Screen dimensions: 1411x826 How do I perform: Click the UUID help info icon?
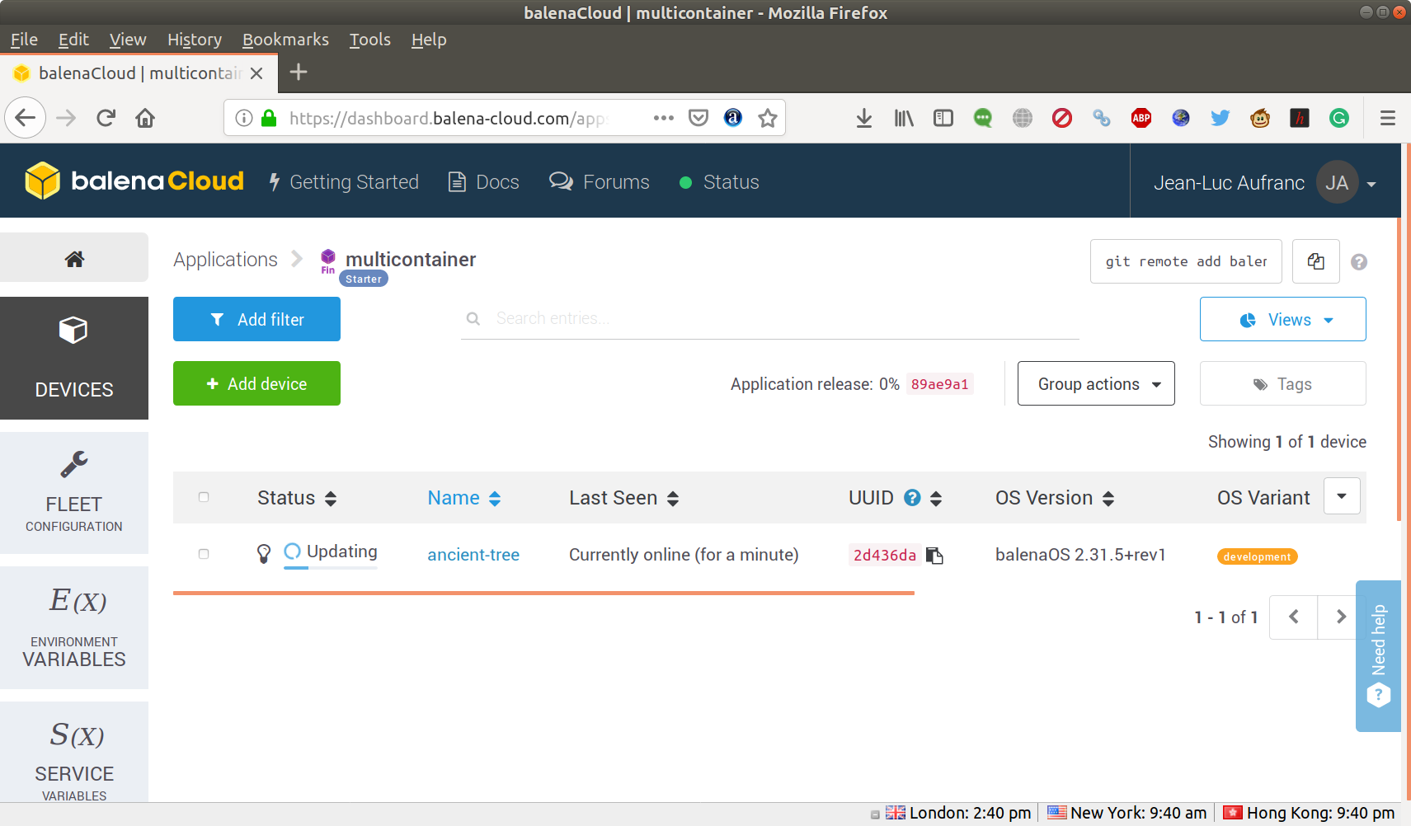[912, 498]
